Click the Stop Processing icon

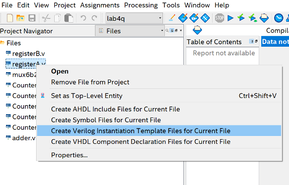coord(220,18)
